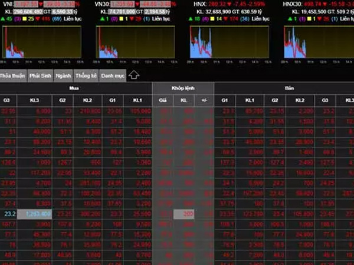Open the HNX30 index intraday chart
The width and height of the screenshot is (354, 265).
319,42
